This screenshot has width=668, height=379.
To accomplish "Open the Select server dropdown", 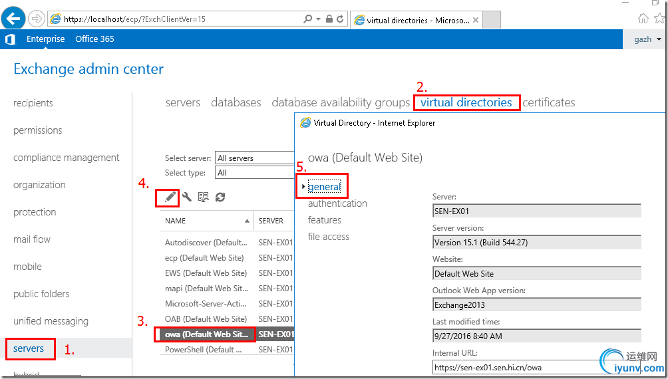I will point(255,158).
